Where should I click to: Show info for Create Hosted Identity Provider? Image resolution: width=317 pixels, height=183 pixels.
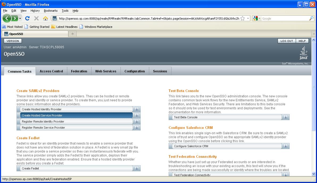point(137,109)
